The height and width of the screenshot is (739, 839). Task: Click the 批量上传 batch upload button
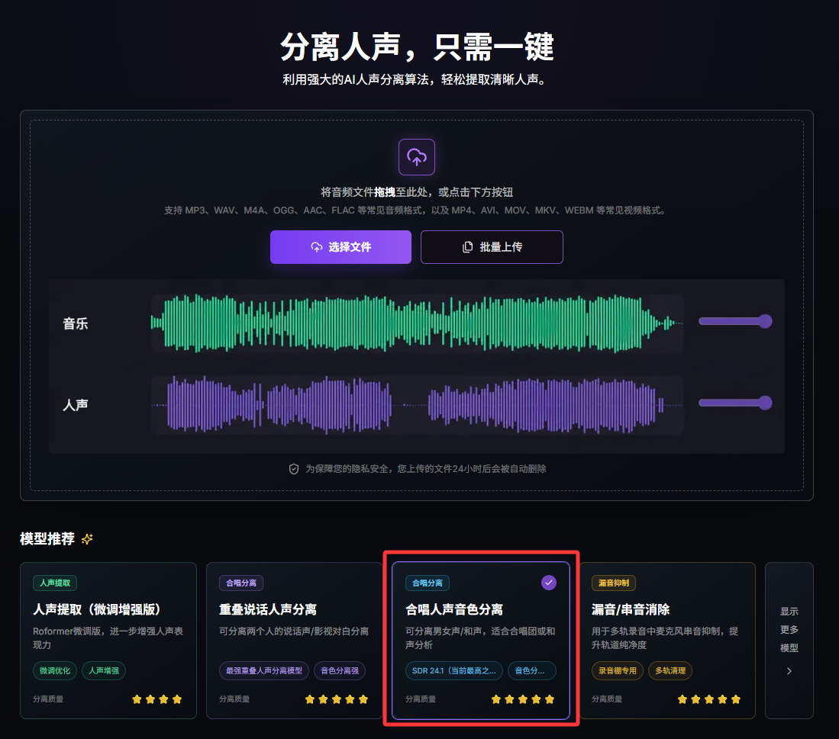pos(492,247)
